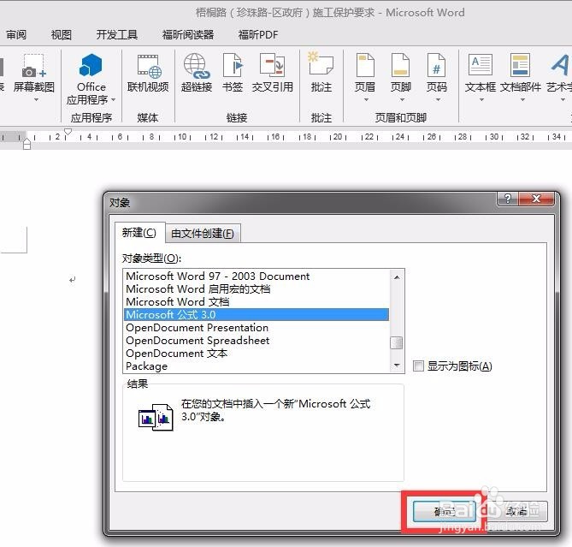572x547 pixels.
Task: Open Cross-reference (交叉引用) icon
Action: tap(272, 65)
